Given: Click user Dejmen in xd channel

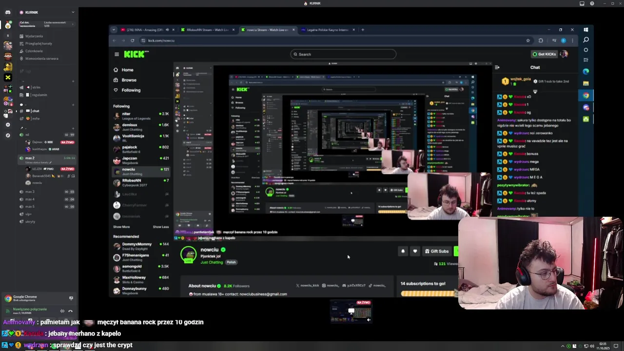Looking at the screenshot, I should click(x=38, y=142).
